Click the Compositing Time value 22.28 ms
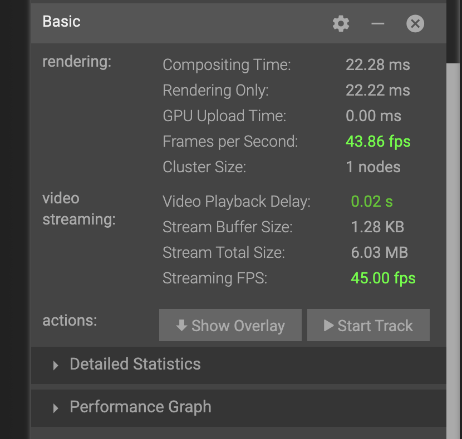Screen dimensions: 462x439 coord(377,64)
